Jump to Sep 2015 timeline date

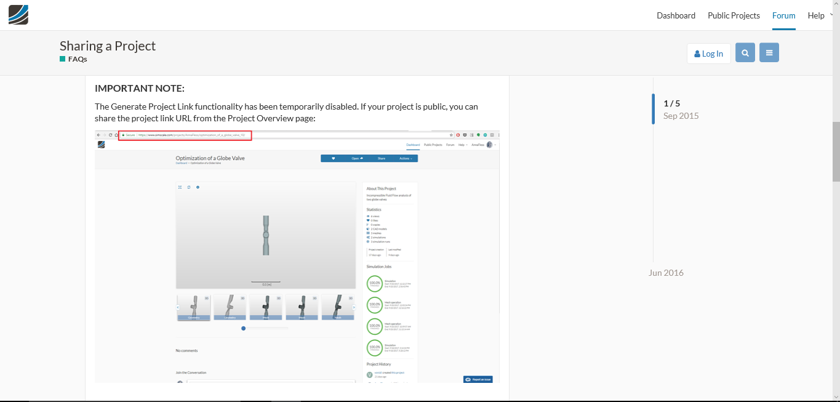tap(681, 116)
